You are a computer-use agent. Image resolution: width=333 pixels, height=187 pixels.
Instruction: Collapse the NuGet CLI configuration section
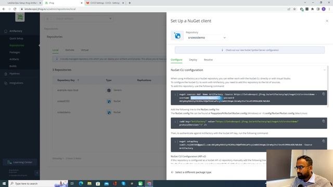pyautogui.click(x=324, y=70)
